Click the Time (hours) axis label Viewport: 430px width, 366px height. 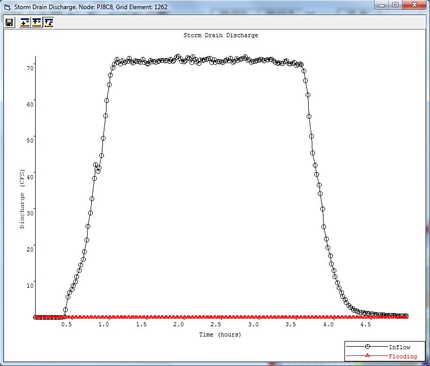pos(220,334)
